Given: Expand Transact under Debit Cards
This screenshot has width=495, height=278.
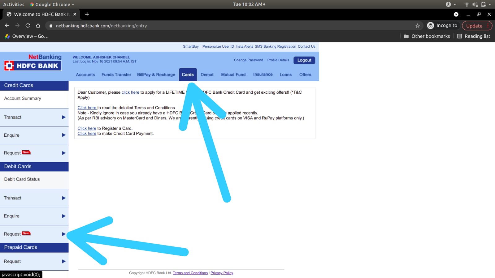Looking at the screenshot, I should pos(34,198).
